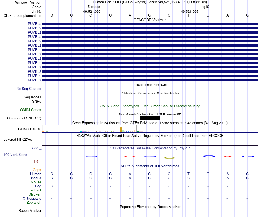Click the 'Scale' ruler label
This screenshot has height=217, width=258.
pos(37,7)
